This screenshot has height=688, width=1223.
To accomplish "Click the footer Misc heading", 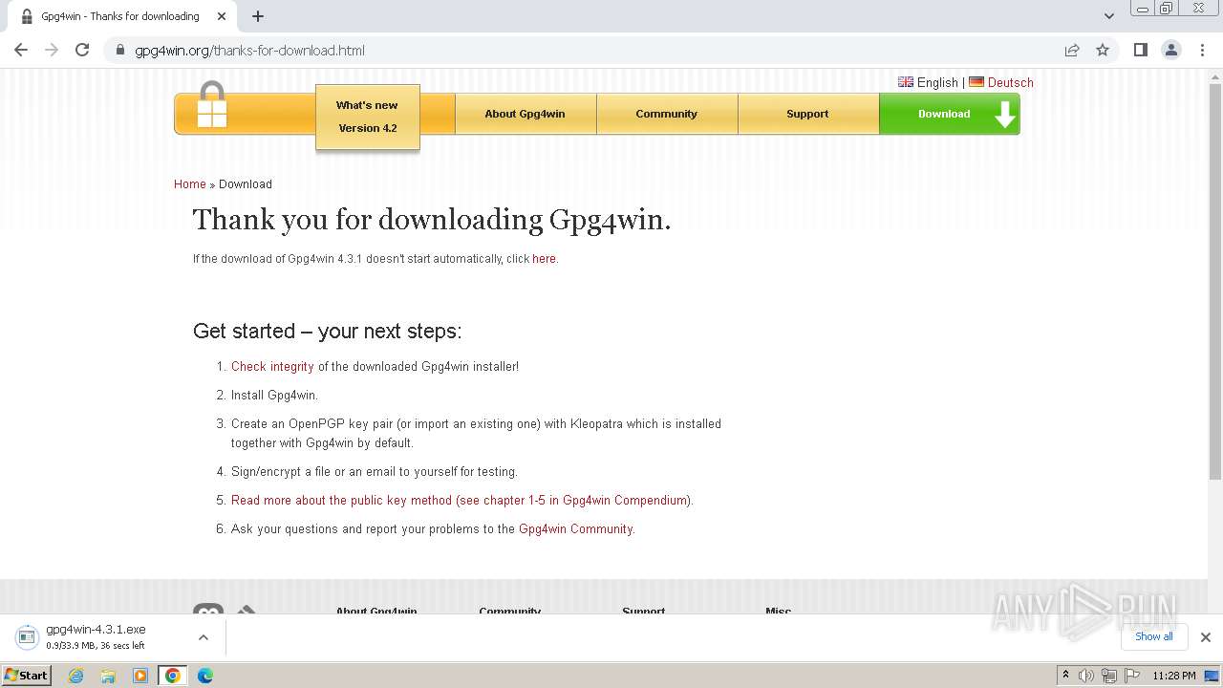I will point(778,611).
